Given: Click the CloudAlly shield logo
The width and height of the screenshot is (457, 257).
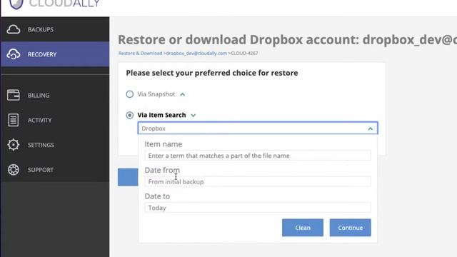Looking at the screenshot, I should point(16,4).
